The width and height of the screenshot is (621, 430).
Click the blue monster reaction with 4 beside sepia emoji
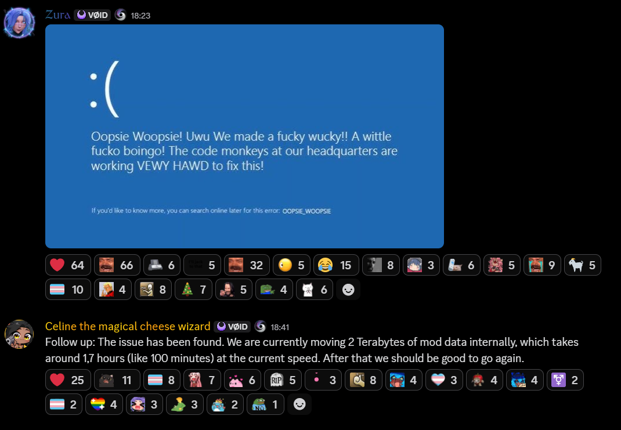coord(404,380)
